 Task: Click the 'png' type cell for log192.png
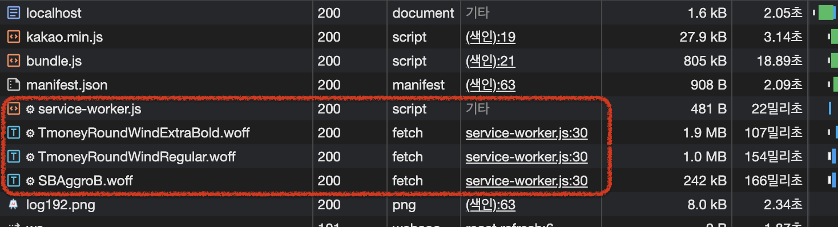[x=404, y=205]
